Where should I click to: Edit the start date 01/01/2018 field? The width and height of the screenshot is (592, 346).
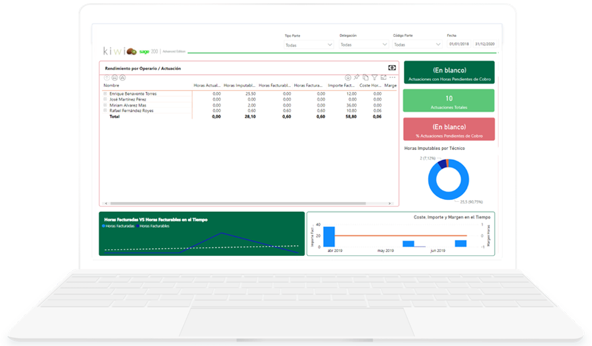click(x=458, y=44)
